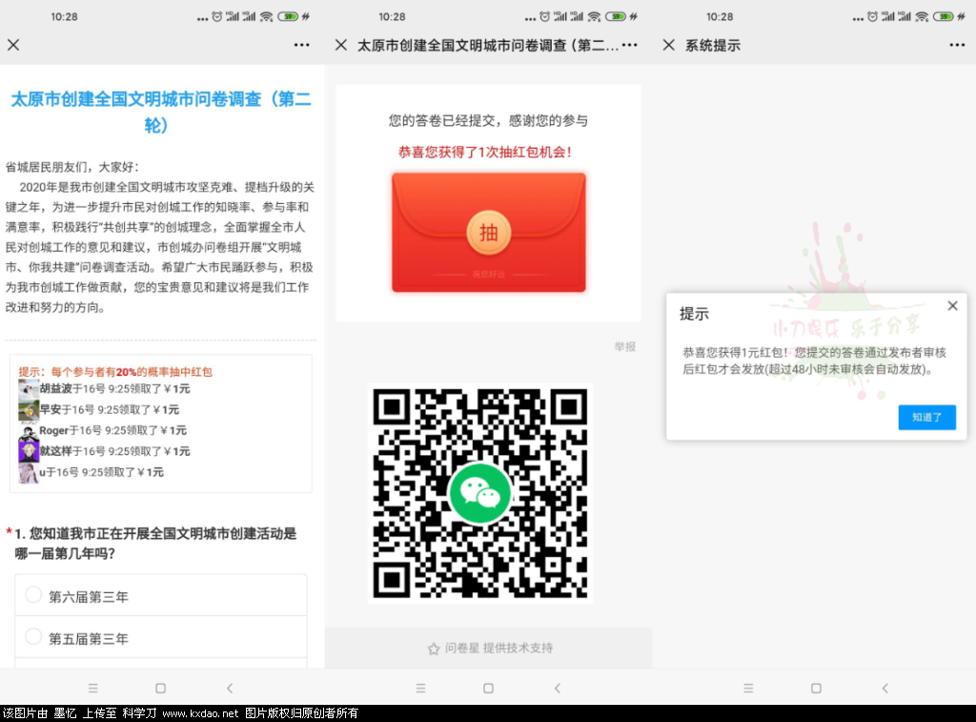Click the www.kxdao.net text in bottom caption

200,713
